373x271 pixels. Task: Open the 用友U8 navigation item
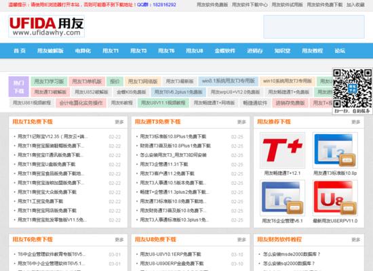pos(195,51)
